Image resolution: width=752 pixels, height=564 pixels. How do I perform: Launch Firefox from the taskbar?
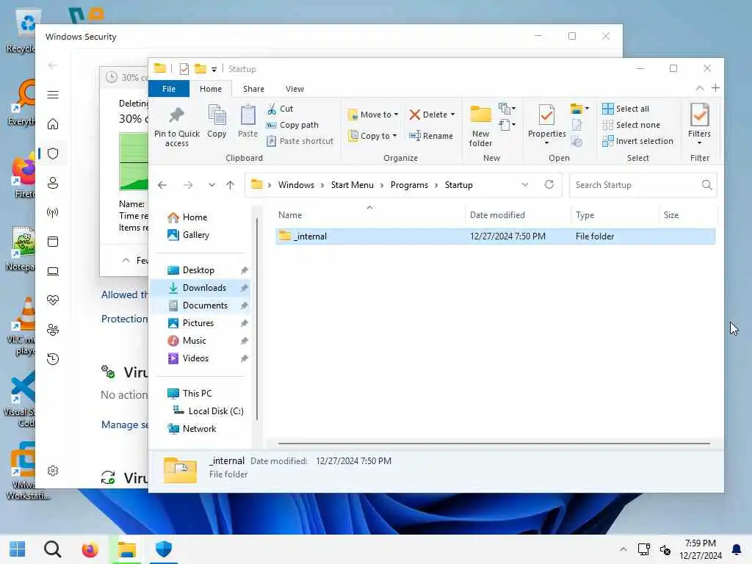[x=90, y=549]
